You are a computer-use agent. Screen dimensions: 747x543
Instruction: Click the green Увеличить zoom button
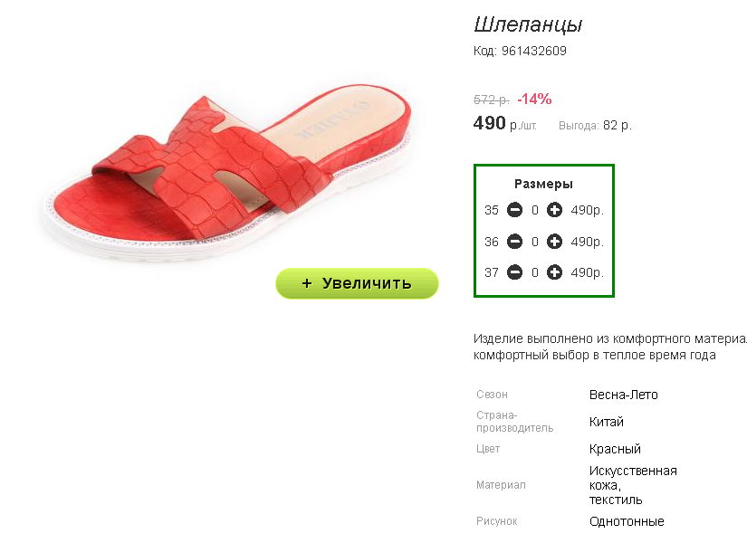[357, 283]
